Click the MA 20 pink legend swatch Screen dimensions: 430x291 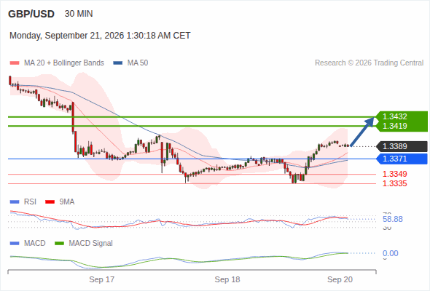coord(15,63)
